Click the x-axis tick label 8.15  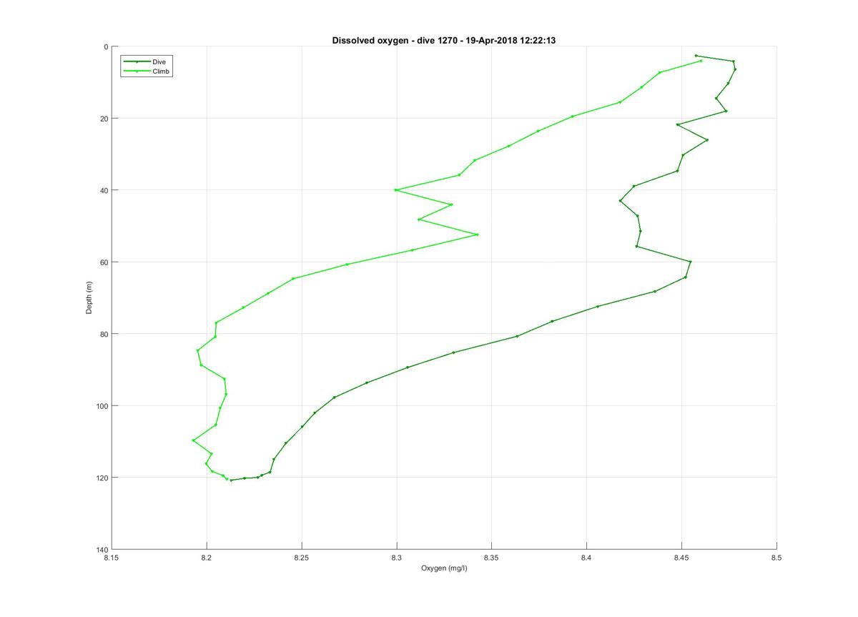click(x=112, y=557)
